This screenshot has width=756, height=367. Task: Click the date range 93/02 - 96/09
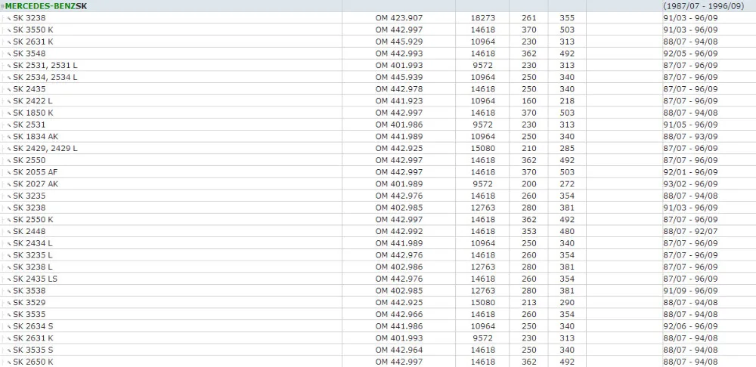(x=690, y=184)
